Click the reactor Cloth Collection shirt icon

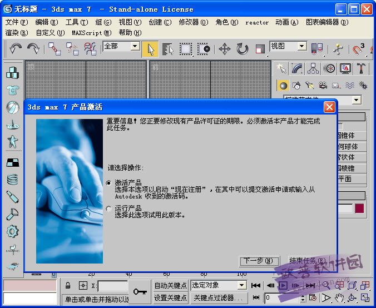[x=12, y=90]
